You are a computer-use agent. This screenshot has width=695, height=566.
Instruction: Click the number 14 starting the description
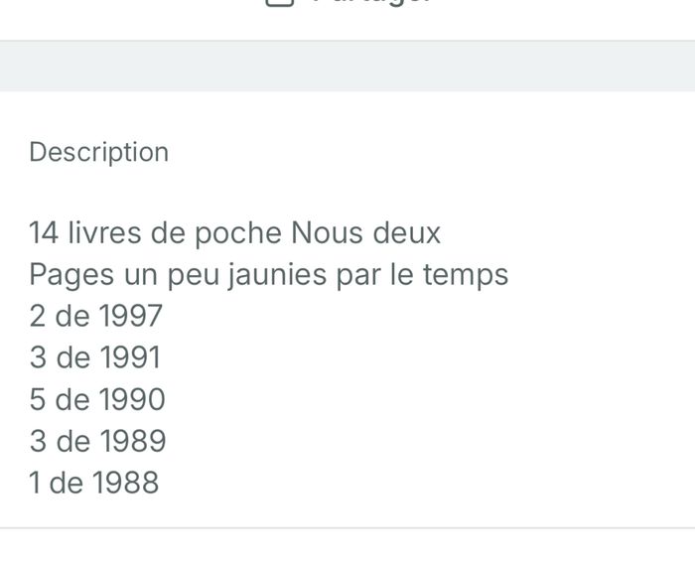44,233
